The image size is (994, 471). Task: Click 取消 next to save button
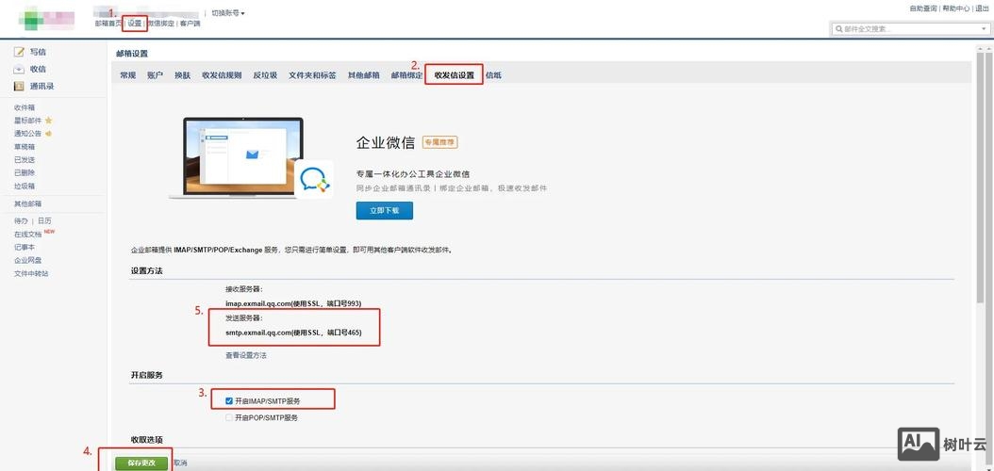(181, 463)
